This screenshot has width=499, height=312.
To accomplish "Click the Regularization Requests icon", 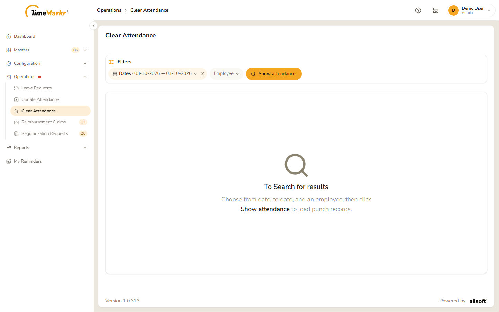I will (x=16, y=133).
